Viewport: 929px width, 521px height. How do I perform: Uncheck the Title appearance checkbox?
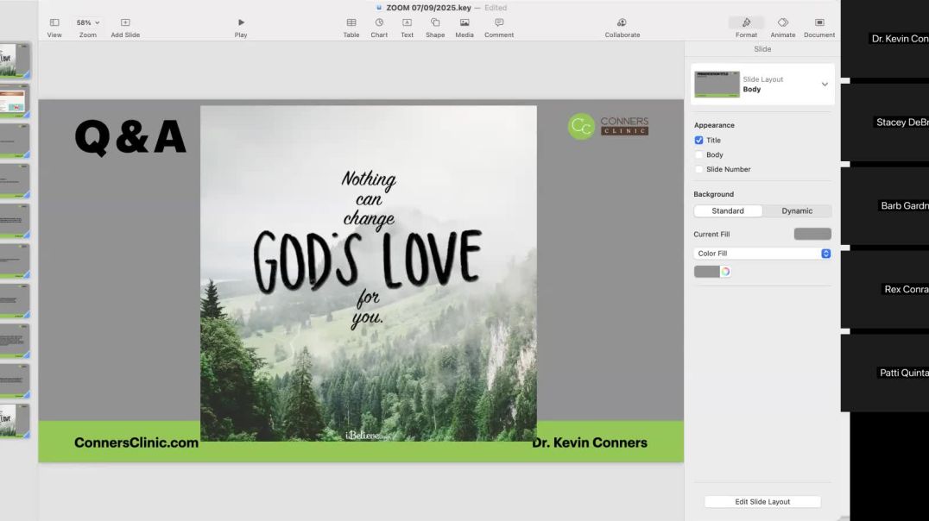click(699, 141)
